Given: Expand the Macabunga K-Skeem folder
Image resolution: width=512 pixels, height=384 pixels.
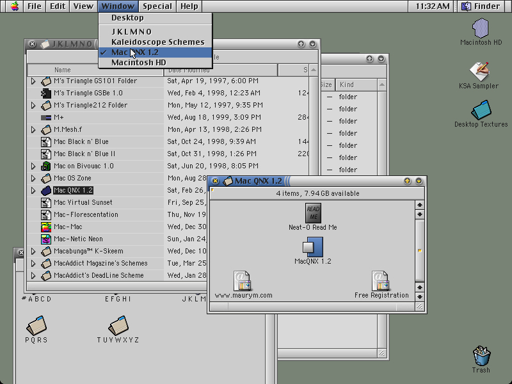Looking at the screenshot, I should (x=33, y=251).
